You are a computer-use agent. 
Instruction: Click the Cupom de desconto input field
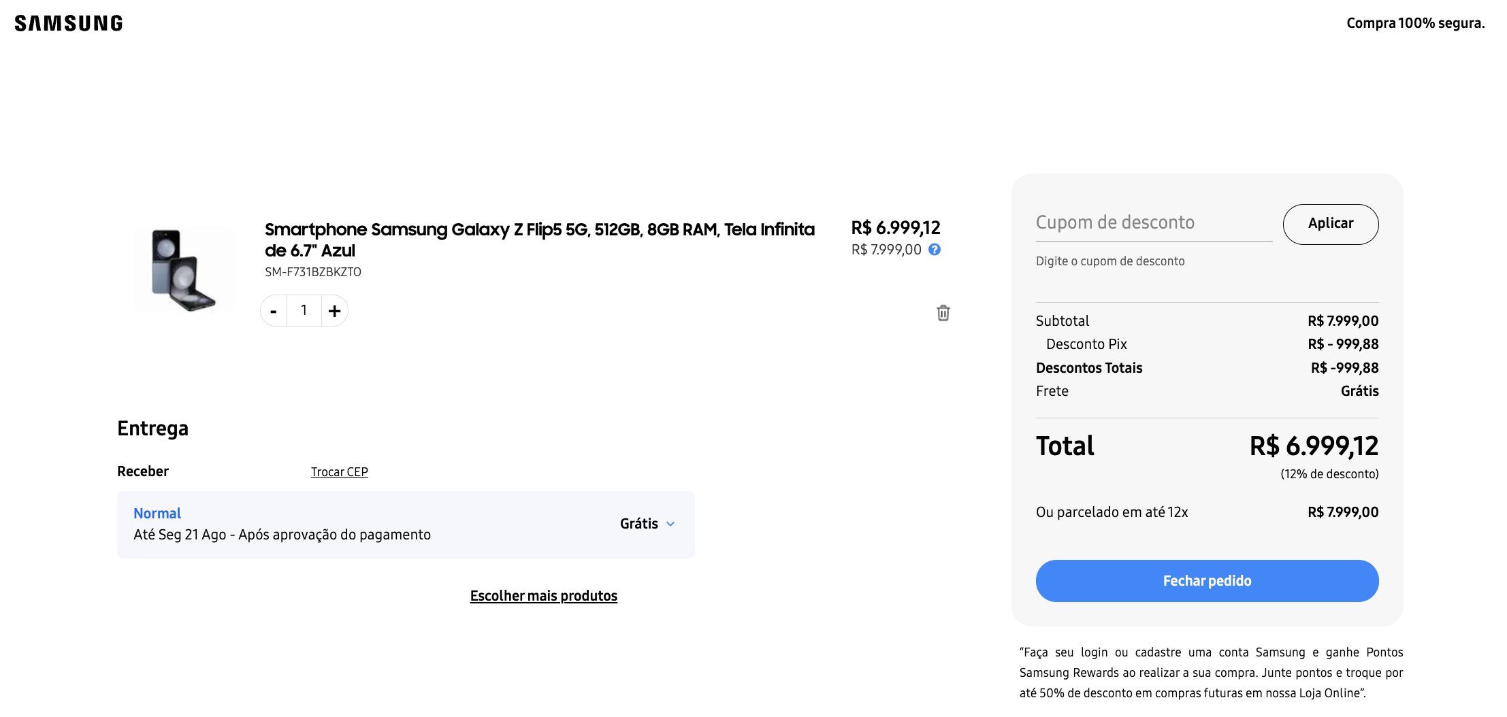(1154, 223)
